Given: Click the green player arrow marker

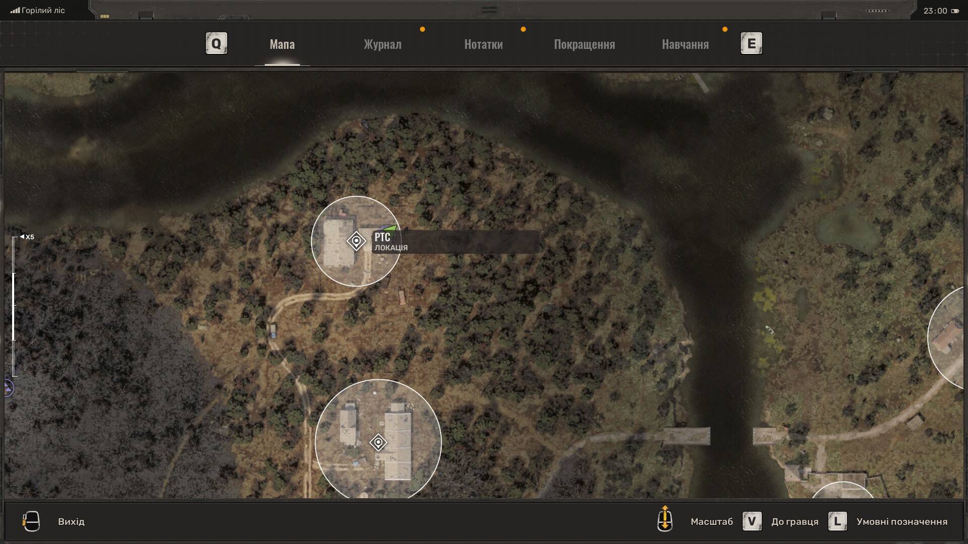Looking at the screenshot, I should [391, 229].
